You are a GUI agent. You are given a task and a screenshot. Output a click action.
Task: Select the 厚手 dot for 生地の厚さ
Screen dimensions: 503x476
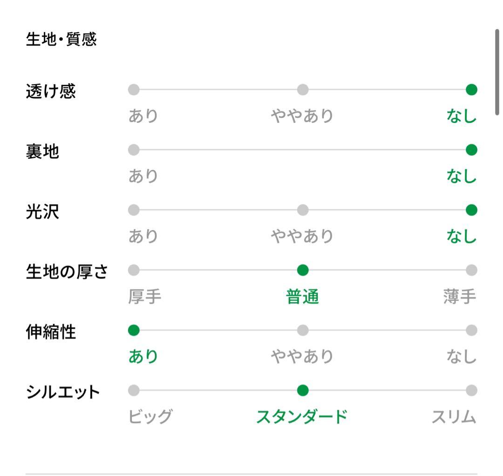point(134,270)
